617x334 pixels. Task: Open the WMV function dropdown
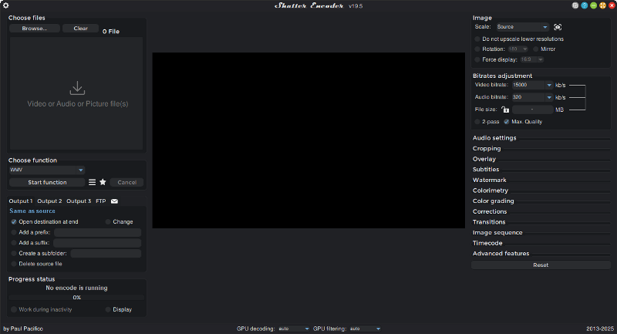coord(46,170)
